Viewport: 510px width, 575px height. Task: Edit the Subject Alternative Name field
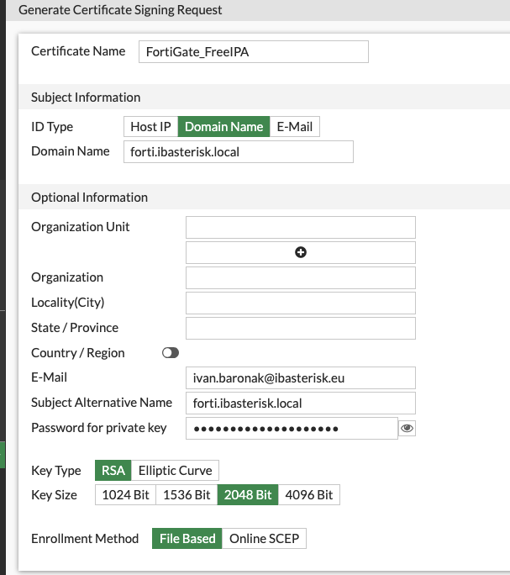tap(301, 403)
